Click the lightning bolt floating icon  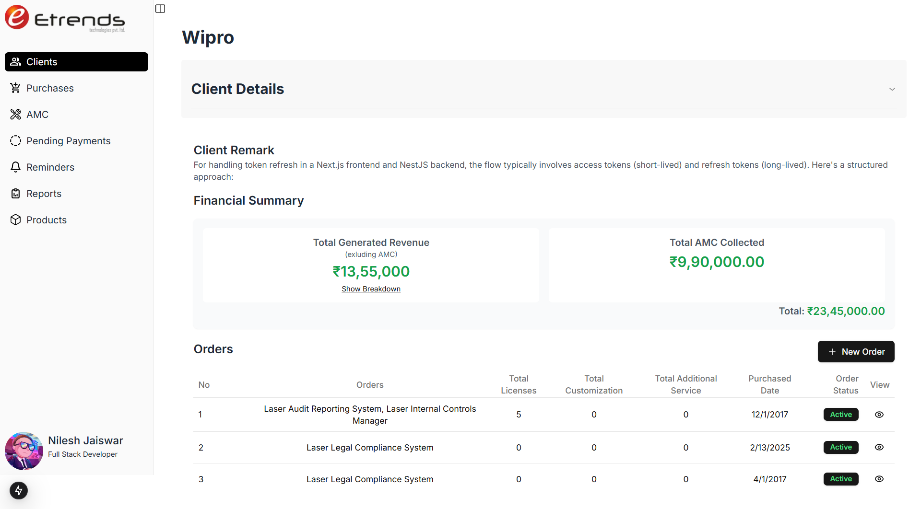[19, 490]
